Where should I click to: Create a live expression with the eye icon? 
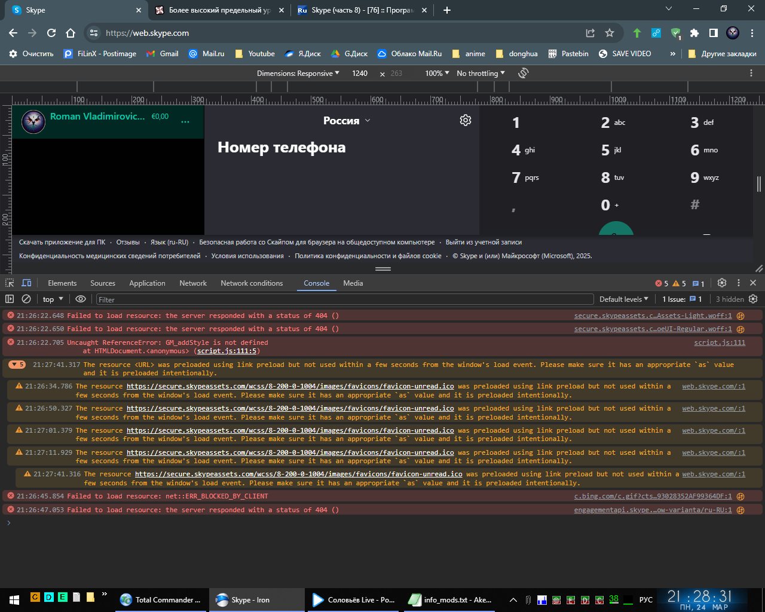click(x=81, y=299)
